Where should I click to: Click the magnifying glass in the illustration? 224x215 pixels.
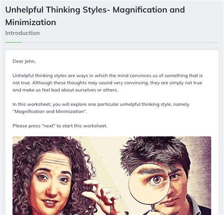(150, 186)
